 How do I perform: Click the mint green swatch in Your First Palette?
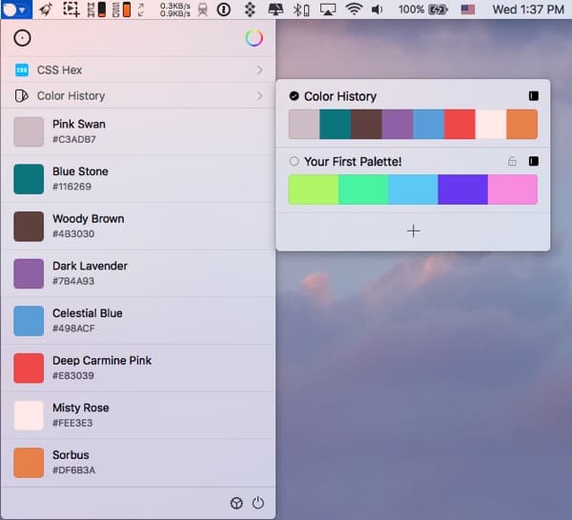click(363, 190)
